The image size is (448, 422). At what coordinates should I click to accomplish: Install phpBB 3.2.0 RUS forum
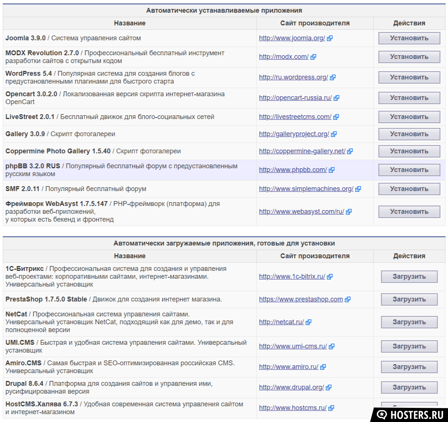coord(409,170)
